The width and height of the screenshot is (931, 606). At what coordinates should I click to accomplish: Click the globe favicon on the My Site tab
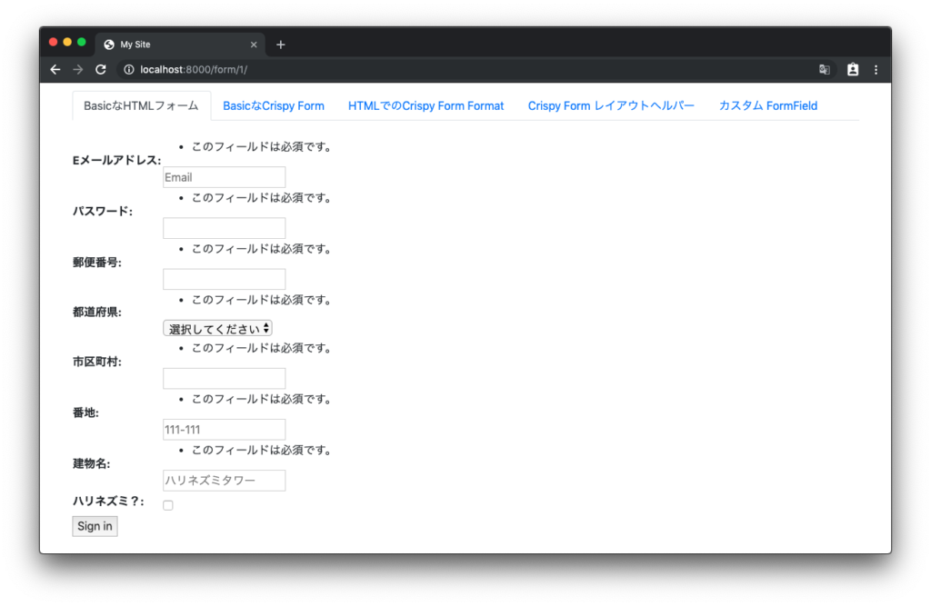[109, 44]
